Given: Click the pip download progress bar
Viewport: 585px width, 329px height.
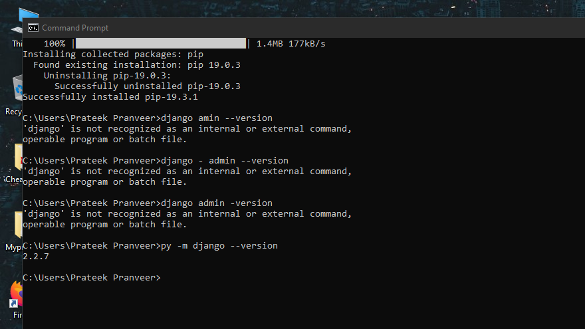Looking at the screenshot, I should coord(161,43).
